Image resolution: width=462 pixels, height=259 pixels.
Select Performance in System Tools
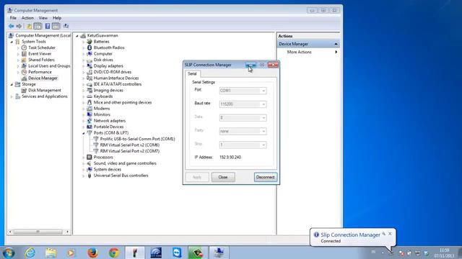40,72
